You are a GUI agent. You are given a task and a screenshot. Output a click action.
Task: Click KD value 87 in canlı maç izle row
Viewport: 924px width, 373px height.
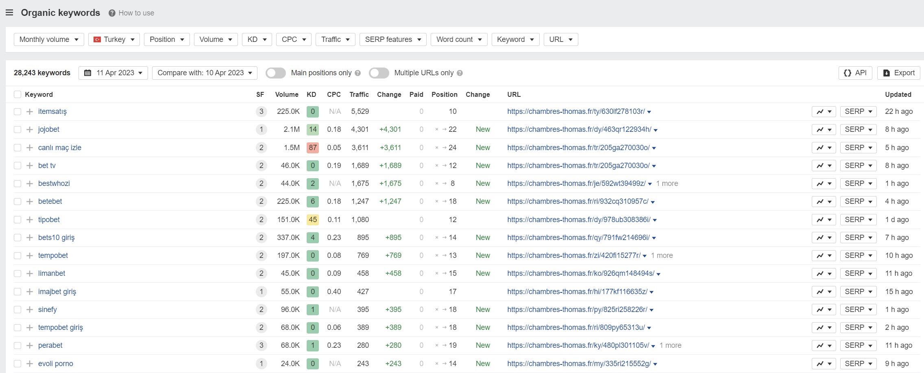(312, 148)
